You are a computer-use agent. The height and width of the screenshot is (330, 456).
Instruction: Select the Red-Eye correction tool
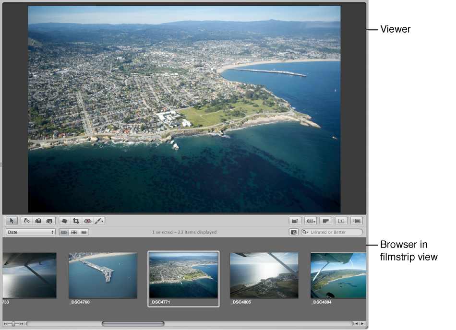coord(88,221)
